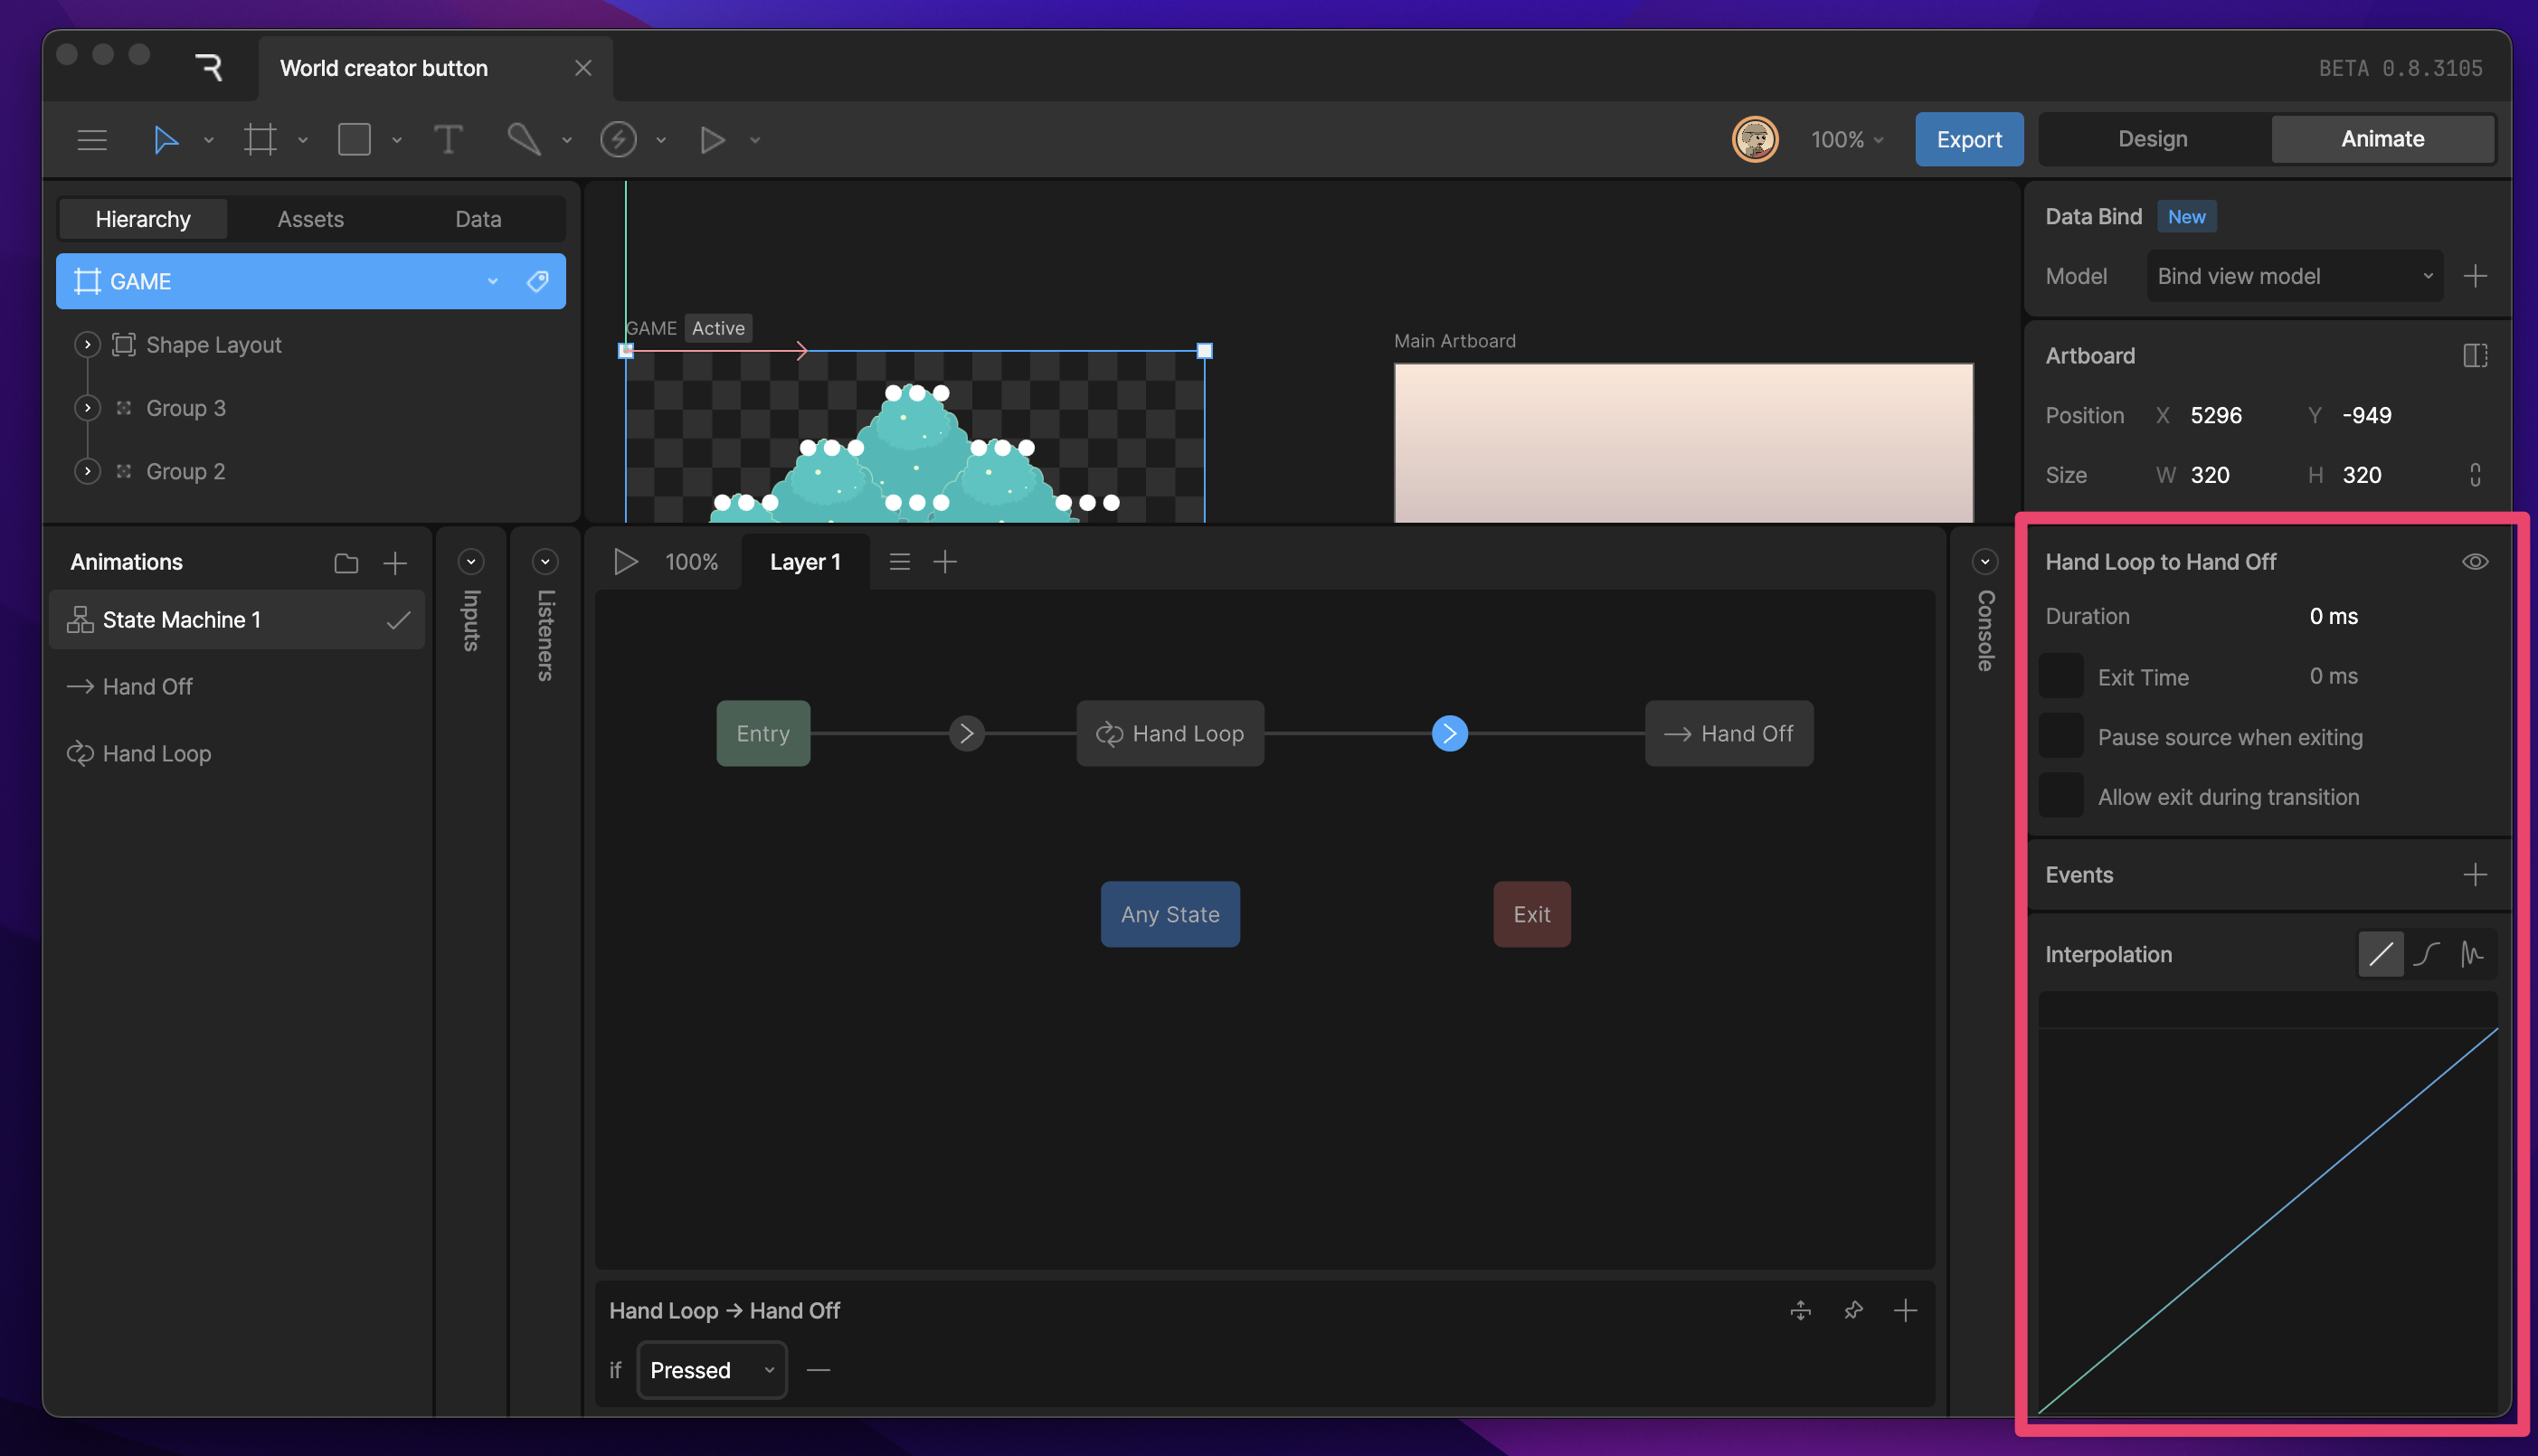Select the Events lightning tool
Viewport: 2538px width, 1456px height.
point(619,139)
